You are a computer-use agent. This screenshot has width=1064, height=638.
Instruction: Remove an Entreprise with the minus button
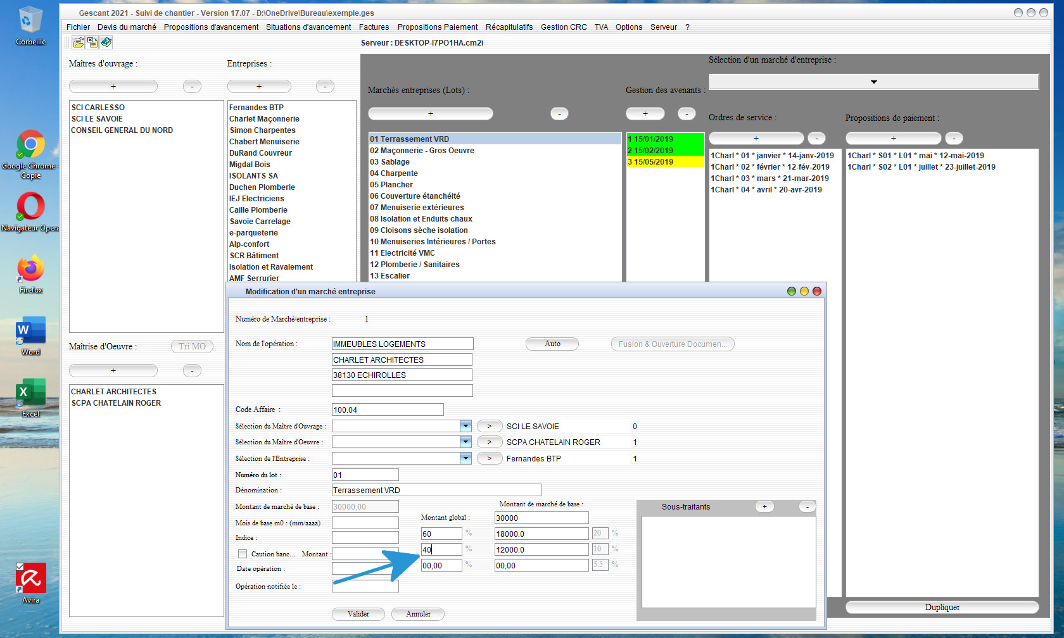click(x=325, y=86)
